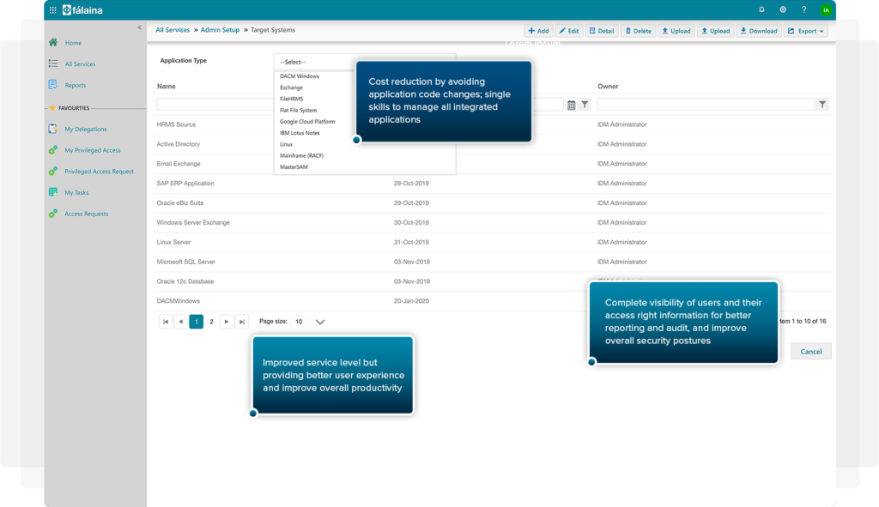Click the Owner column filter icon

click(822, 105)
